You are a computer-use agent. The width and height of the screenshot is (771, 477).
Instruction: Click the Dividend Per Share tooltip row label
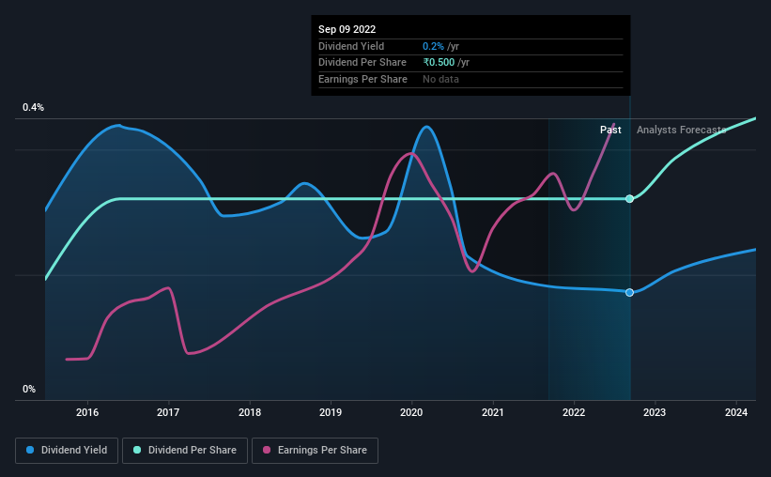362,63
